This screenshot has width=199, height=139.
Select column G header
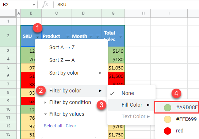click(113, 13)
